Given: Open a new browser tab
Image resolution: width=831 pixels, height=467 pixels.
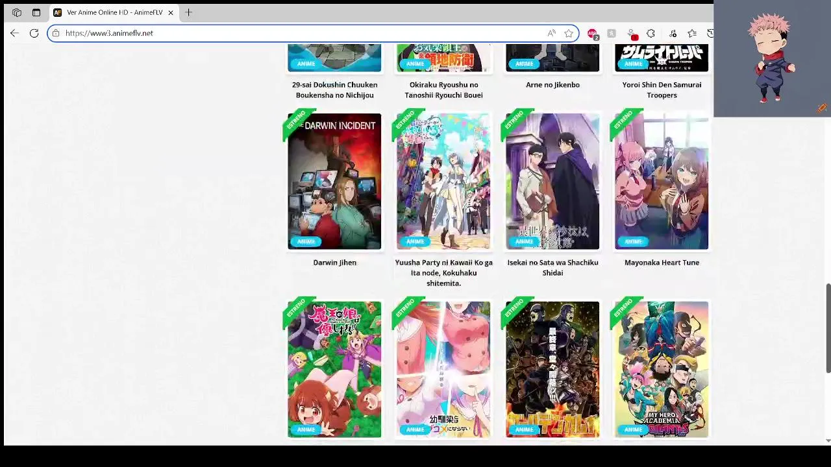Looking at the screenshot, I should 188,12.
